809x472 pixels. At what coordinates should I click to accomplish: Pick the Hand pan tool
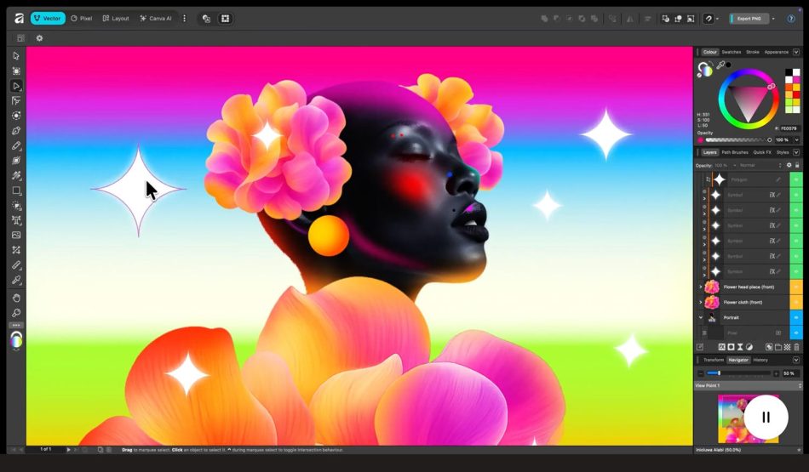click(16, 298)
